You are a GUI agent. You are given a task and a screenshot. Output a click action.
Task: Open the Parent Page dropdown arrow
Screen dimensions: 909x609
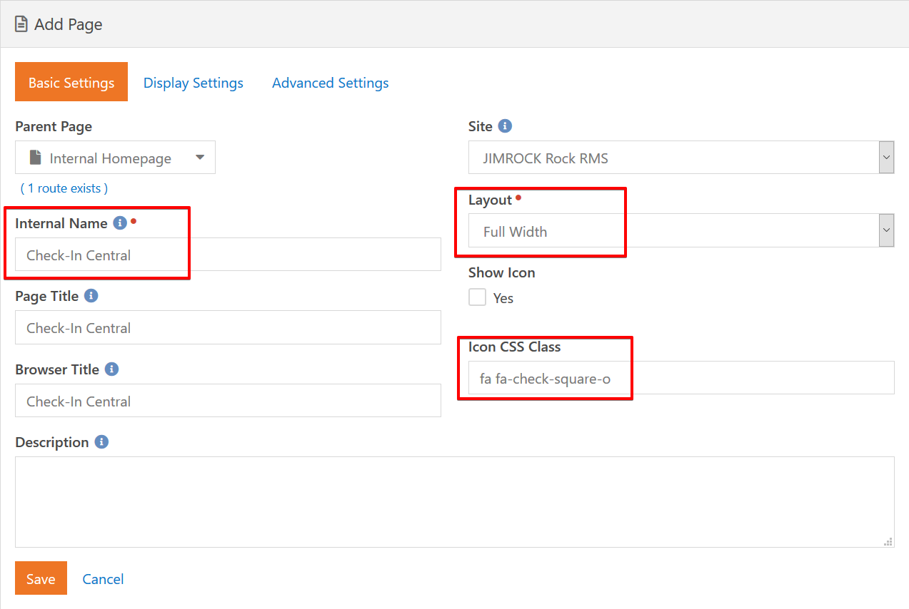click(200, 158)
